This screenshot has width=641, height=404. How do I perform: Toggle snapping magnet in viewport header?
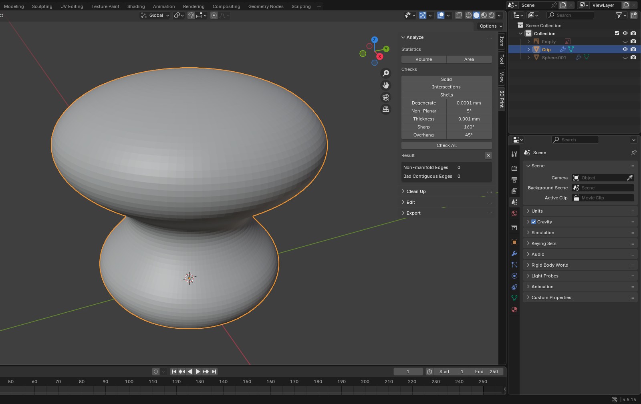click(191, 15)
